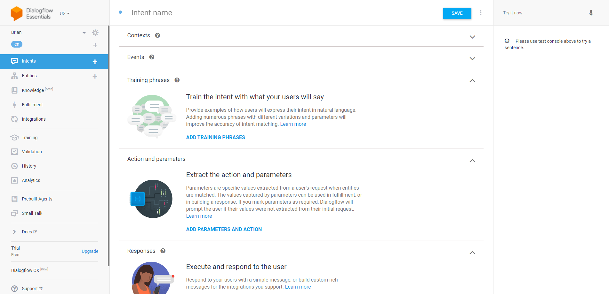
Task: Click the Intent name input field
Action: pos(224,13)
